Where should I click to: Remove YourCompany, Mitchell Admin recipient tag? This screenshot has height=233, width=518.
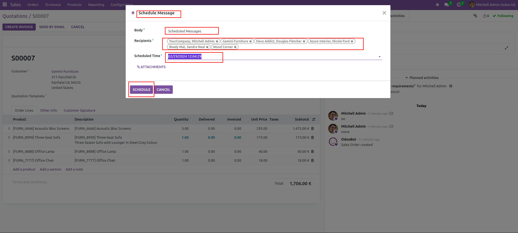pyautogui.click(x=217, y=41)
